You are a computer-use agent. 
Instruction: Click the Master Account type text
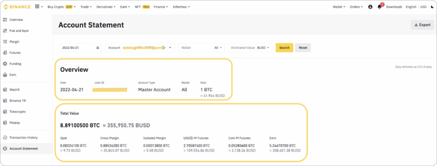point(154,89)
